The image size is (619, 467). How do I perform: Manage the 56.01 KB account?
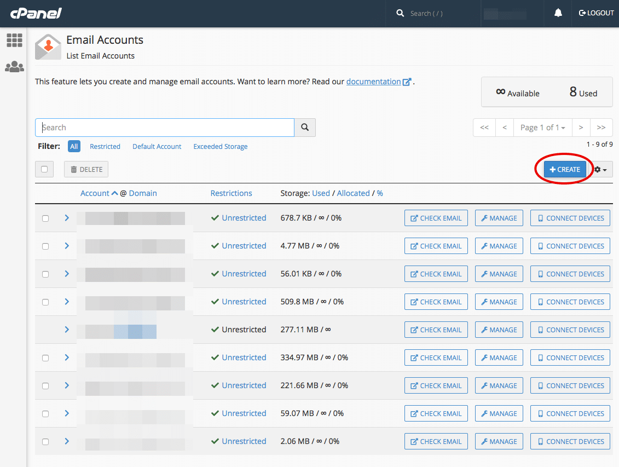[499, 274]
